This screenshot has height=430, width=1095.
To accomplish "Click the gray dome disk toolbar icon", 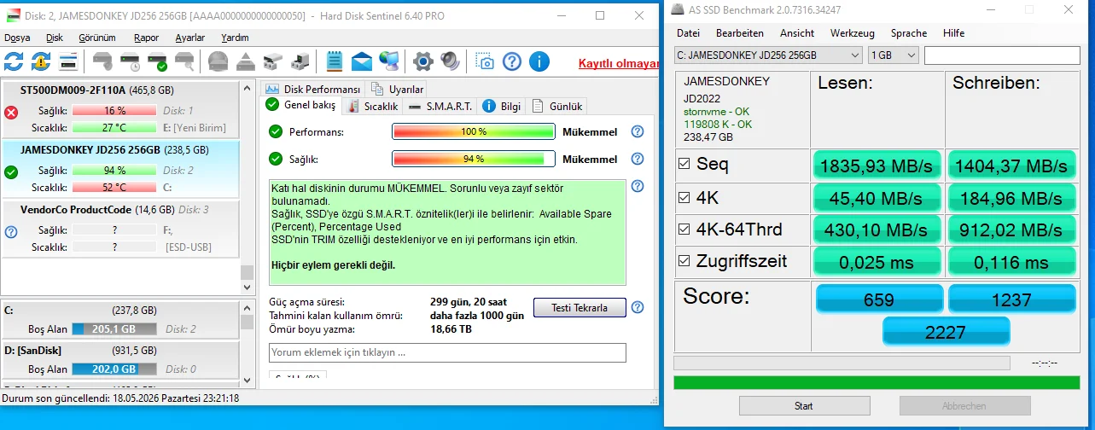I will tap(218, 61).
